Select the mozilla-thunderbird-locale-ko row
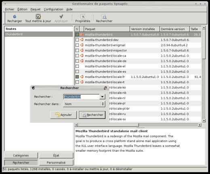Screen dimensions: 210x174 coord(155,87)
